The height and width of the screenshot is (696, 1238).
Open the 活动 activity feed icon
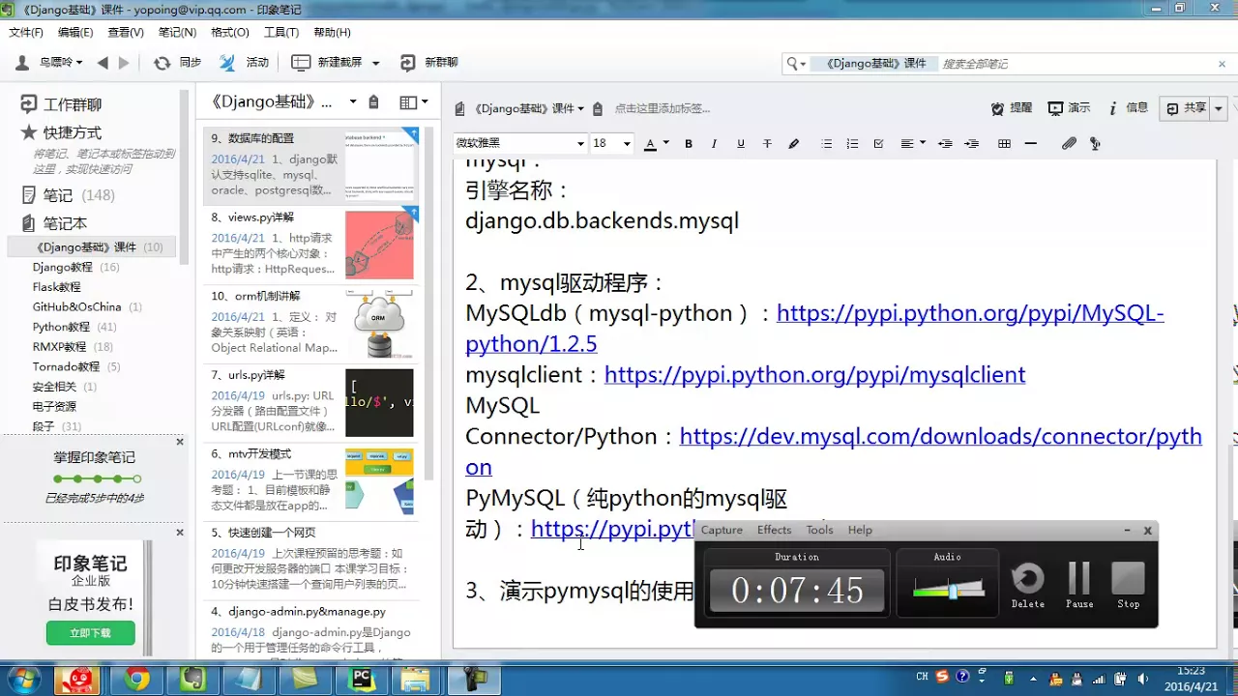point(227,63)
